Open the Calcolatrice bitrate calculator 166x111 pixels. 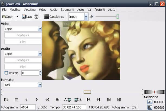point(54,17)
